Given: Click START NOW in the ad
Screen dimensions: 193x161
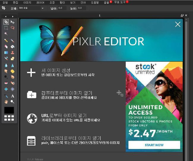Looking at the screenshot, I should point(154,145).
